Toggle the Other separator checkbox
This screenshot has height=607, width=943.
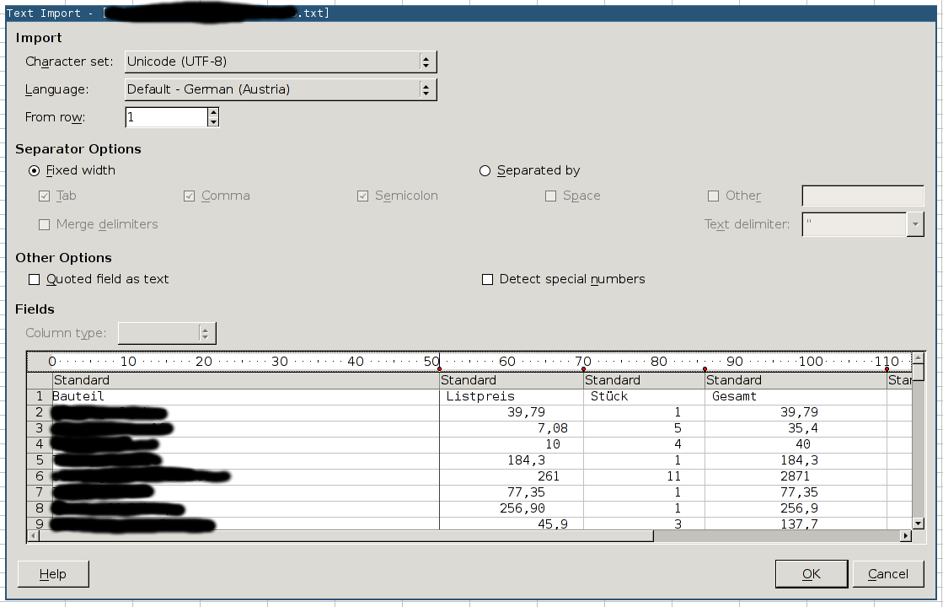(713, 196)
